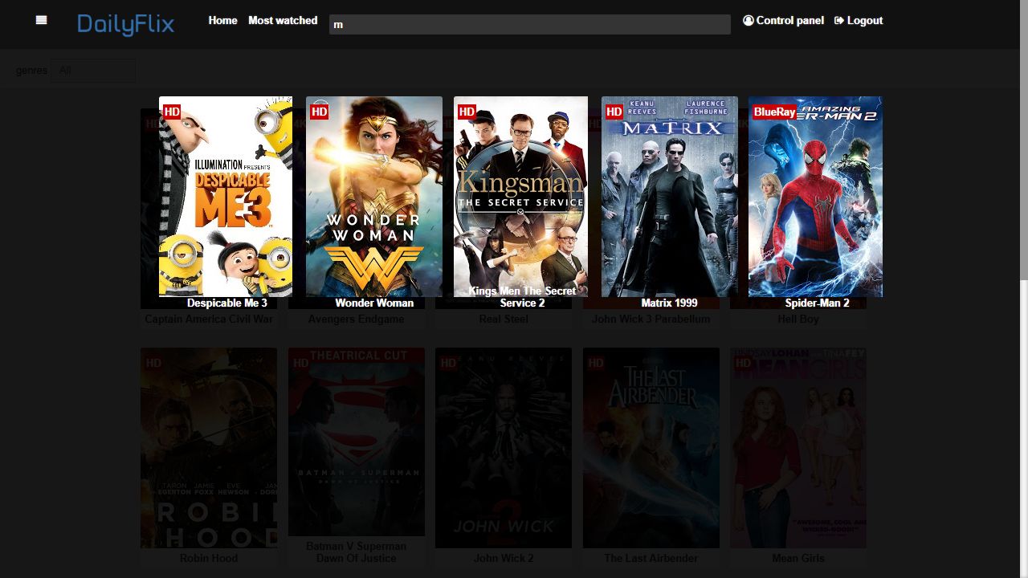Open the Matrix 1999 poster

point(670,197)
